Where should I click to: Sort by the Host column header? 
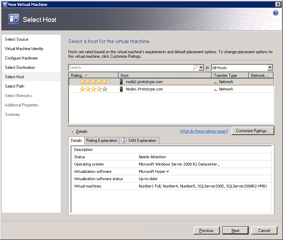[165, 75]
